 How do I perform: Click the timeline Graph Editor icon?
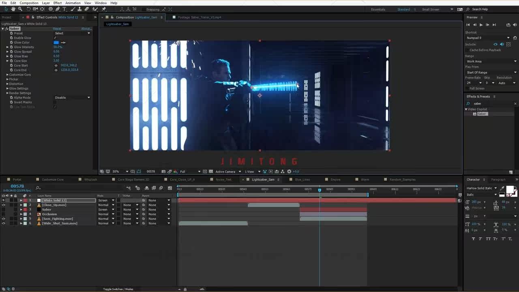170,188
